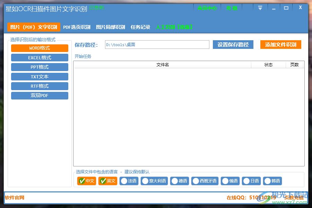Choose PPT格式 for recognition output
Image resolution: width=312 pixels, height=208 pixels.
pyautogui.click(x=40, y=67)
